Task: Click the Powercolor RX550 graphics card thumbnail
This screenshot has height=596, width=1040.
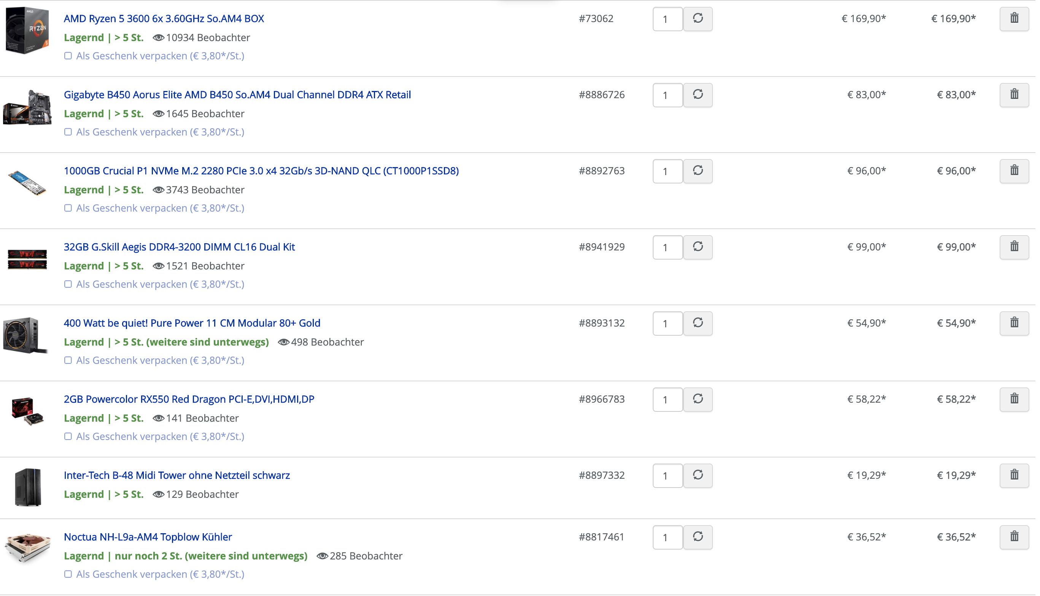Action: pos(27,411)
